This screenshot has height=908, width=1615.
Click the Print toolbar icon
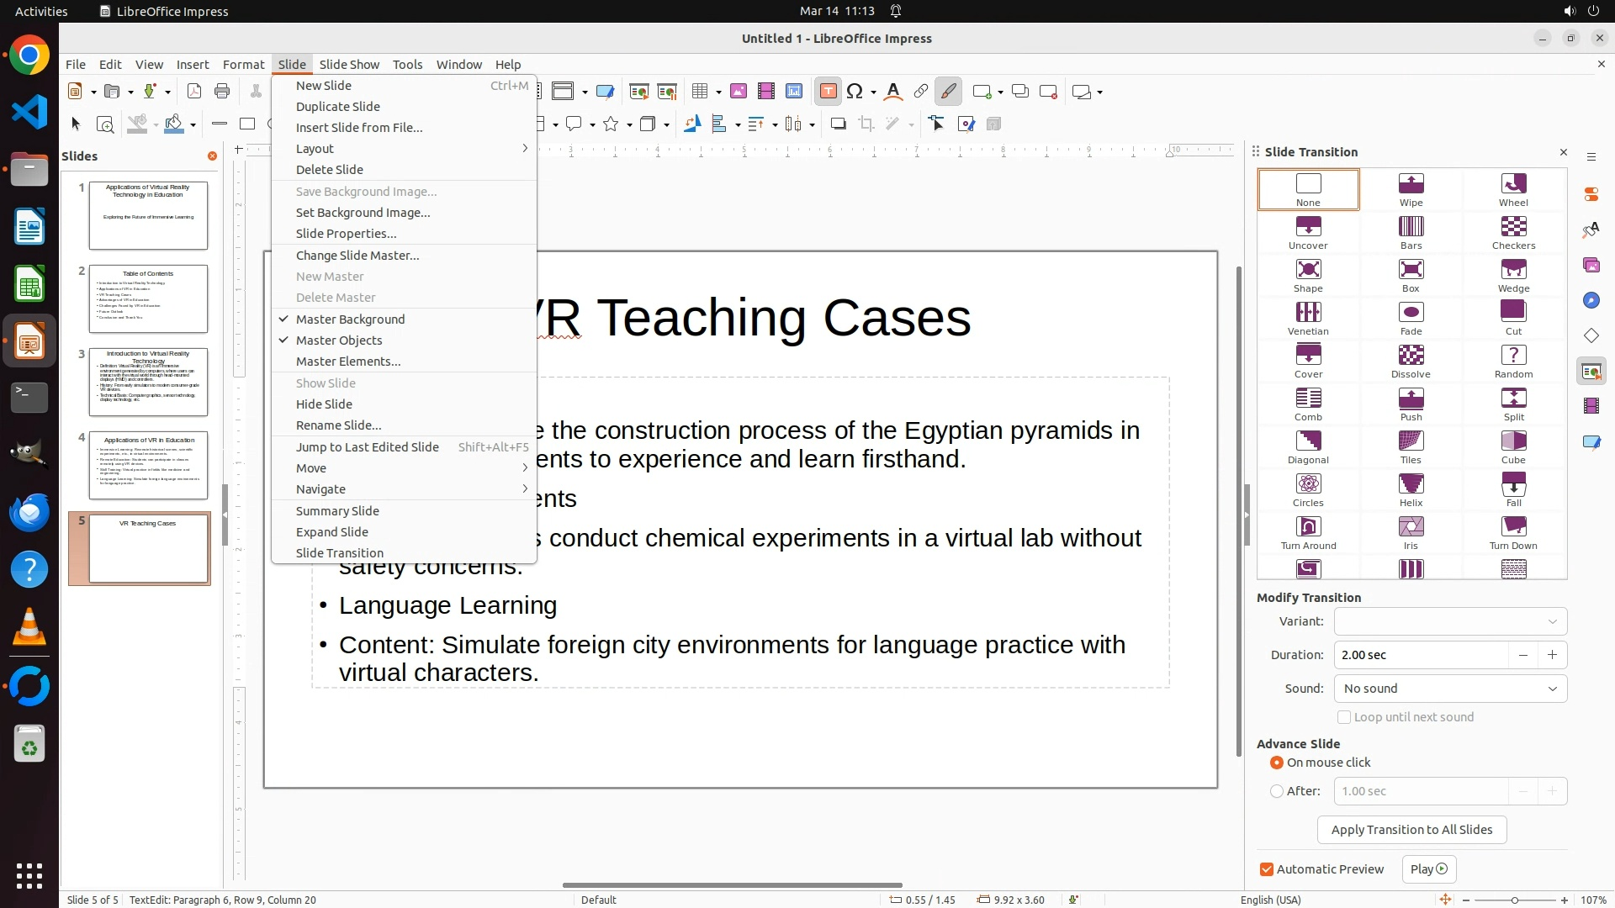click(222, 92)
